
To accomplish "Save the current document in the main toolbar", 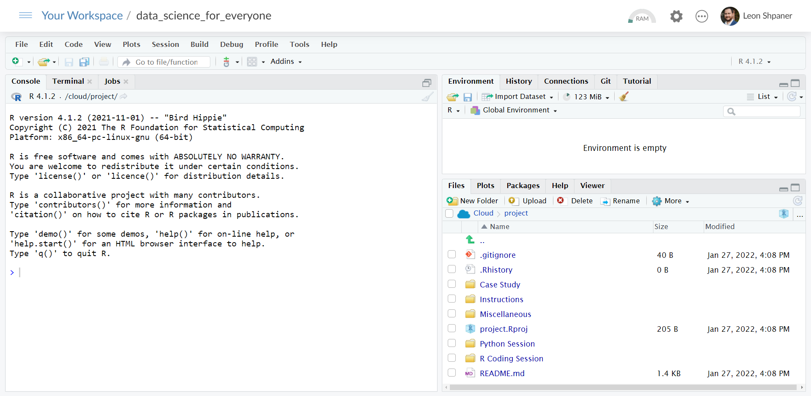I will pos(69,62).
